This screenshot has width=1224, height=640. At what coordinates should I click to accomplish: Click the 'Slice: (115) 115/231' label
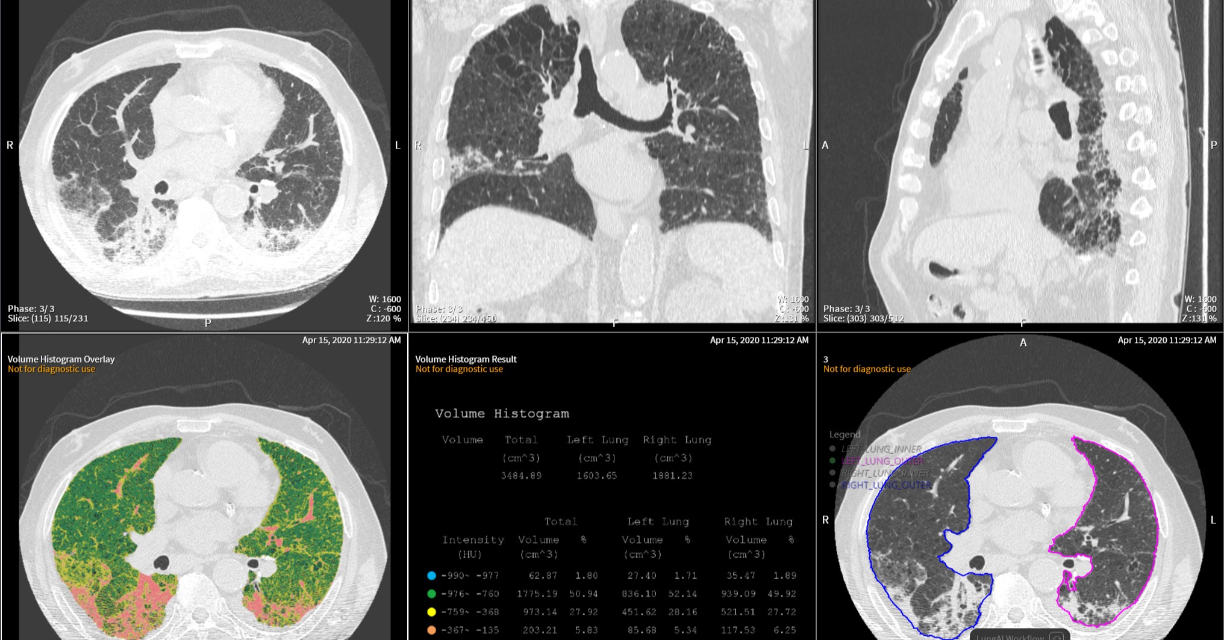click(48, 318)
